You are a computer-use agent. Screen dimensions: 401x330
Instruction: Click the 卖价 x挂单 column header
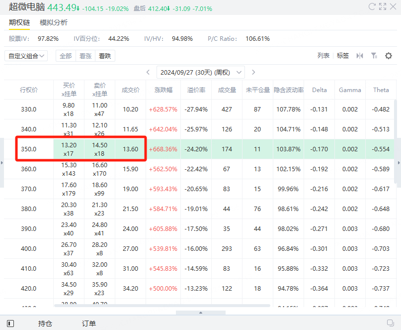99,90
